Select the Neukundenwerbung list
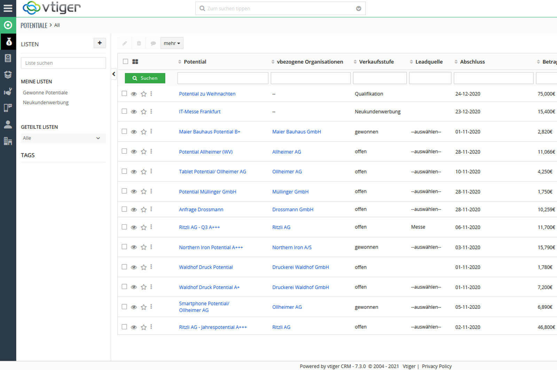 coord(46,103)
